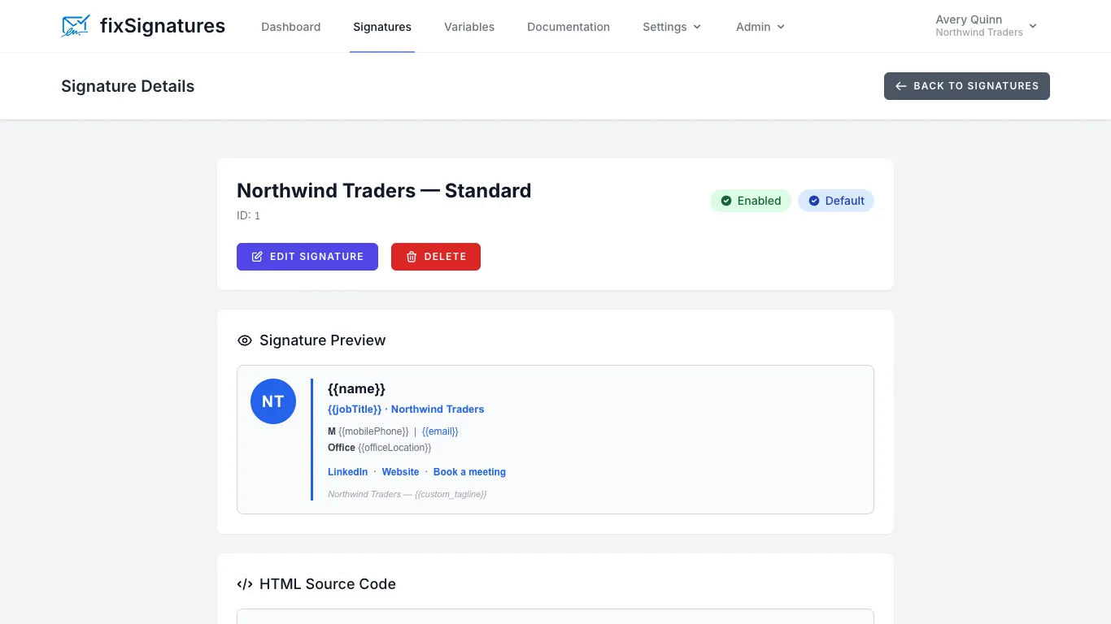
Task: Click the eye icon beside Signature Preview
Action: coord(245,340)
